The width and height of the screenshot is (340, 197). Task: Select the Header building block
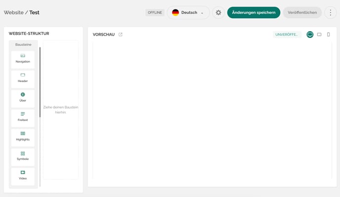[23, 79]
